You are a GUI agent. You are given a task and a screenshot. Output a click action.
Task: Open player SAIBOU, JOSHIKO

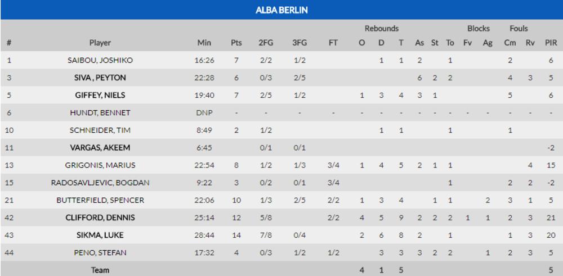pyautogui.click(x=100, y=60)
